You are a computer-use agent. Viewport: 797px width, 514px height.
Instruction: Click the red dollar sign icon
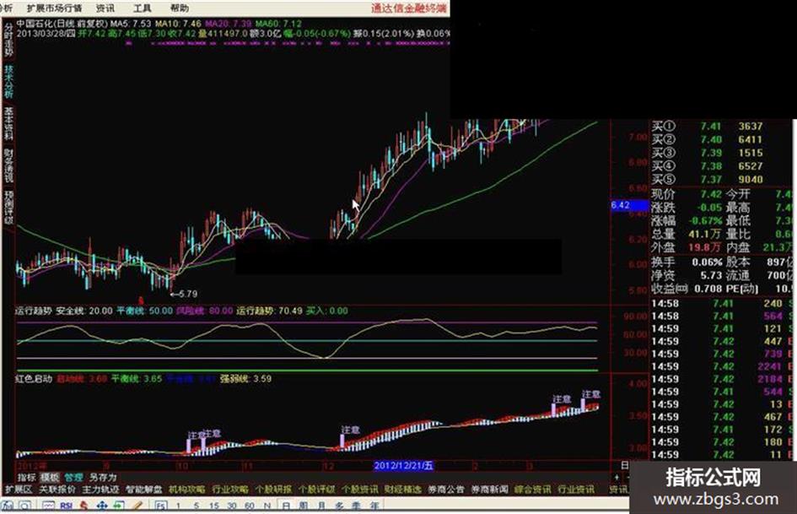pyautogui.click(x=83, y=506)
